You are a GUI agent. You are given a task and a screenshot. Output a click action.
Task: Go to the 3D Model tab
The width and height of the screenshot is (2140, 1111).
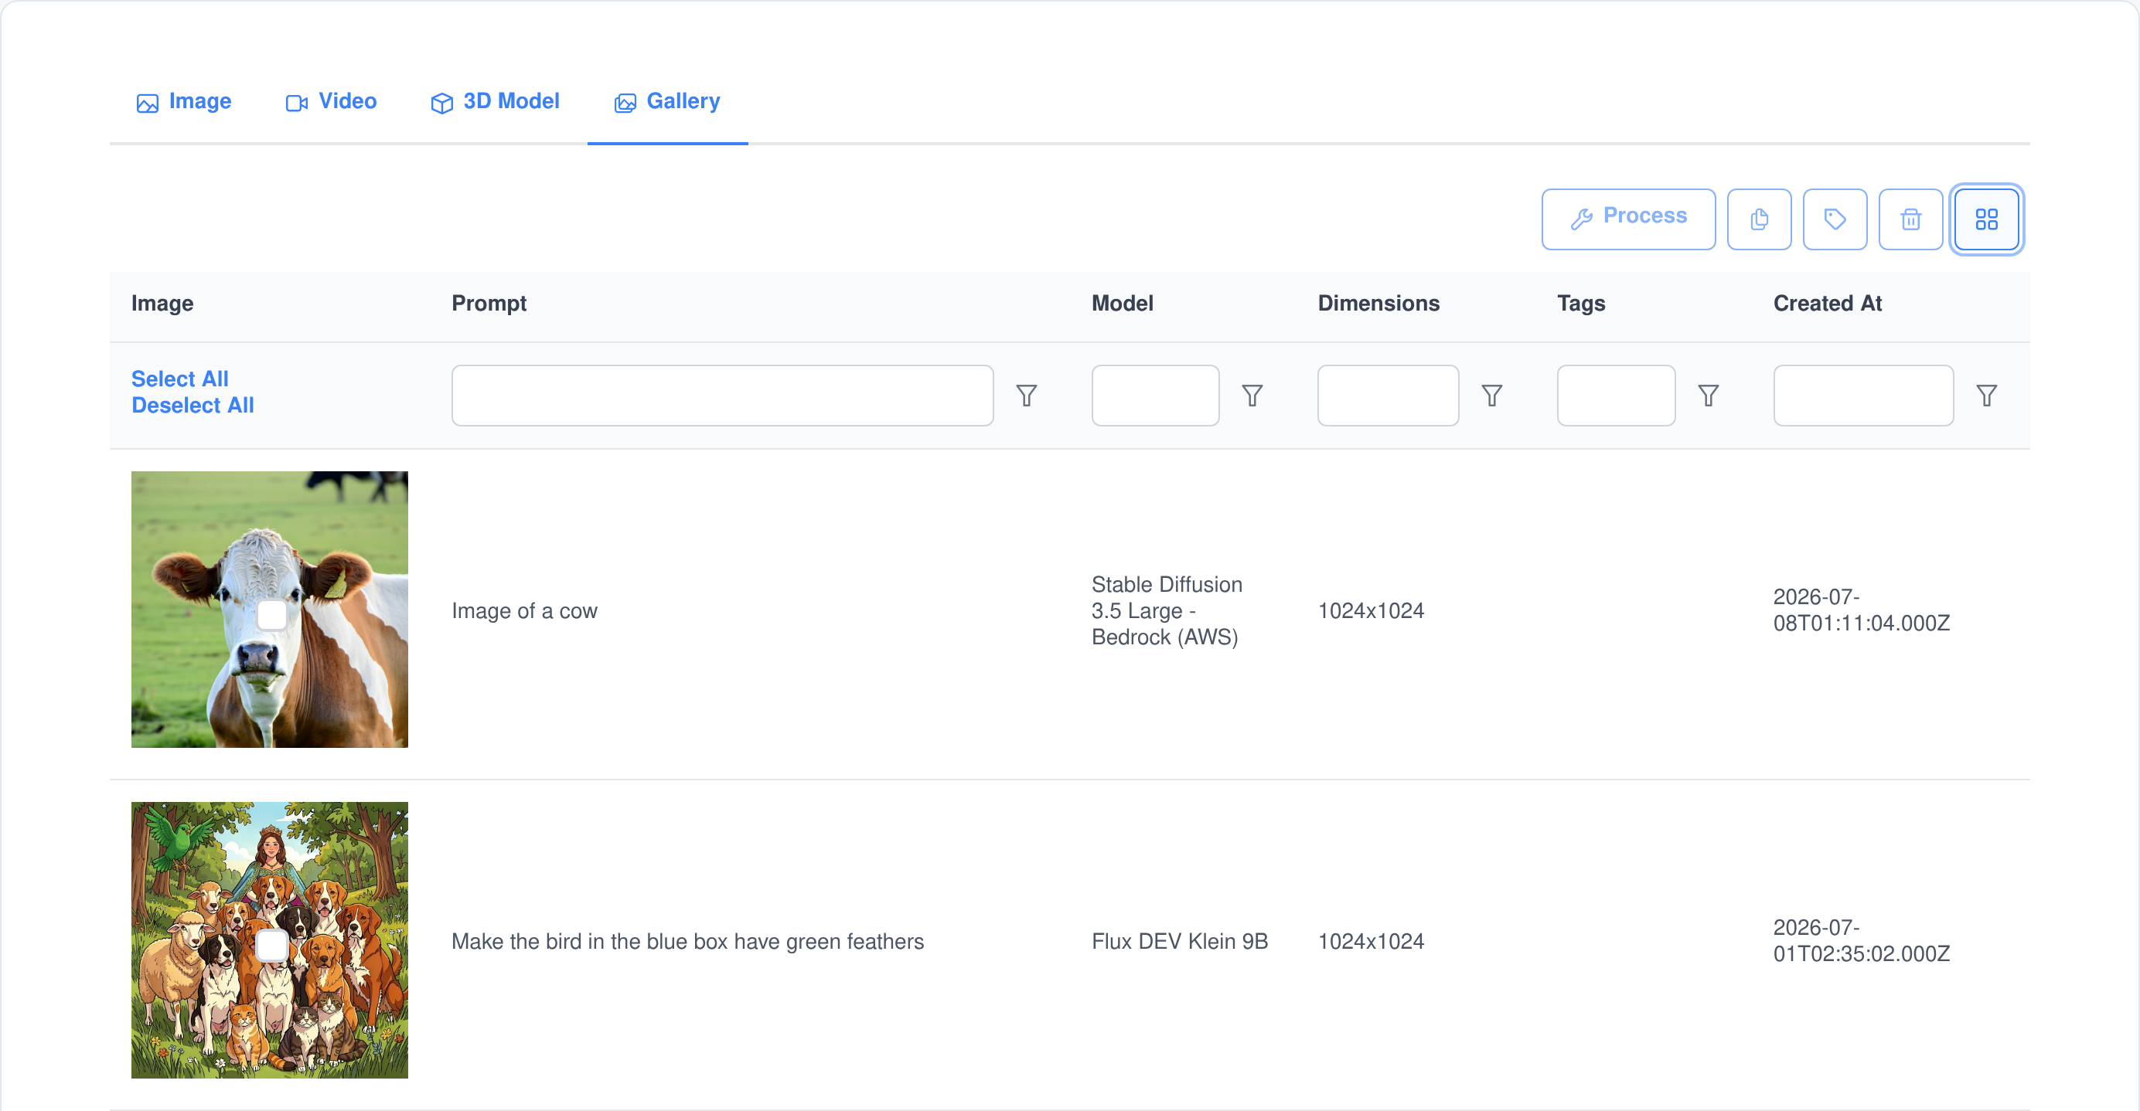tap(494, 101)
